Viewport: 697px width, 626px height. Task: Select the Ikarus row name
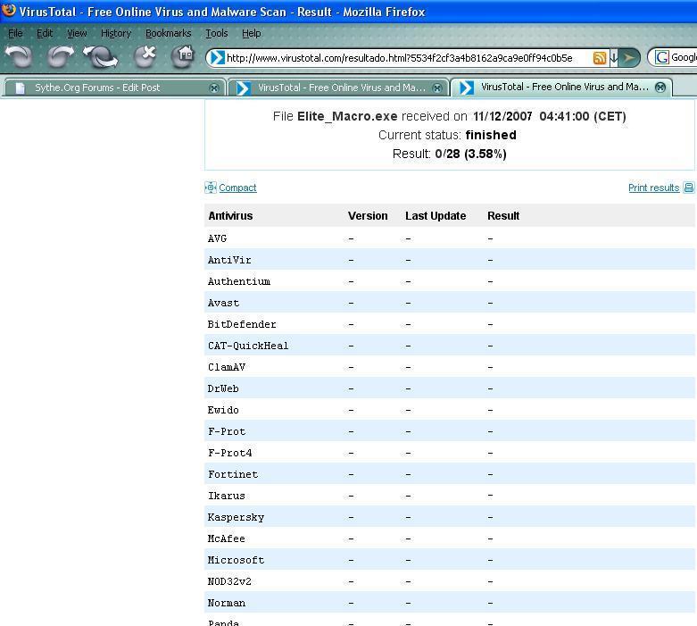coord(227,496)
